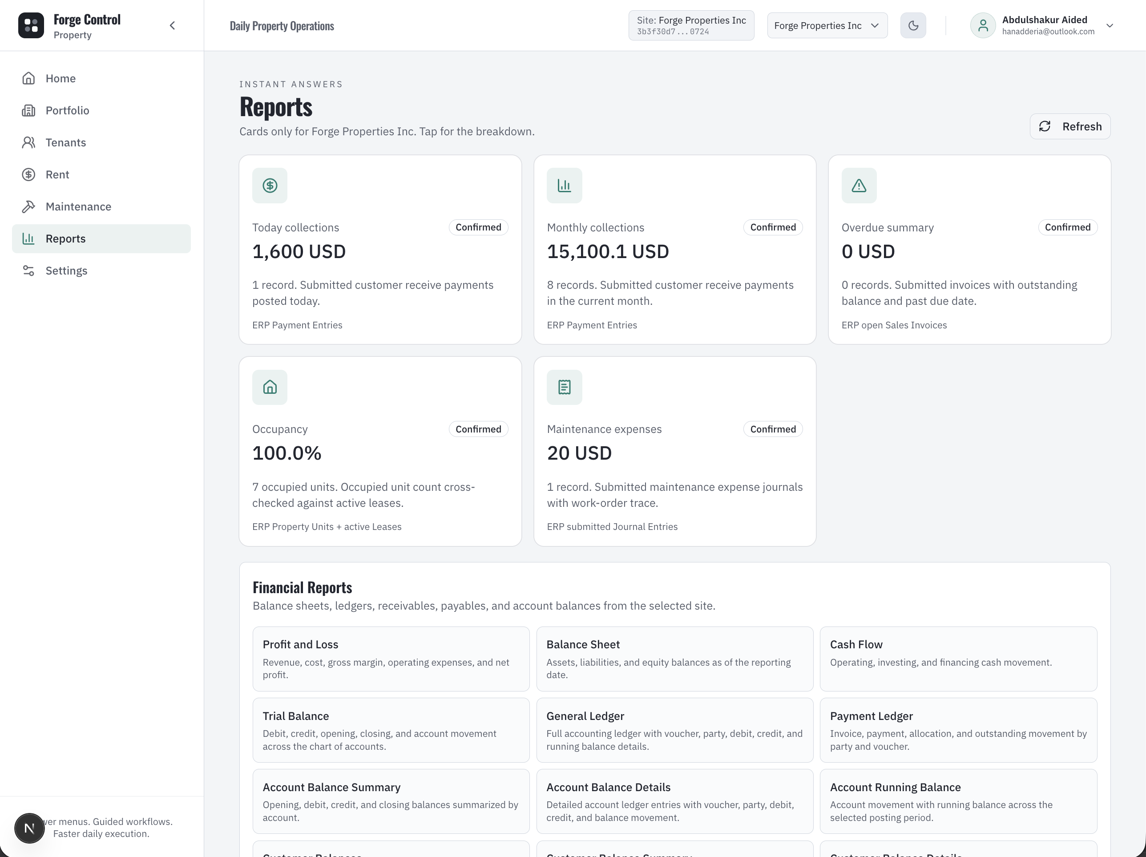1146x857 pixels.
Task: Click the ERP Payment Entries text under Today collections
Action: 297,325
